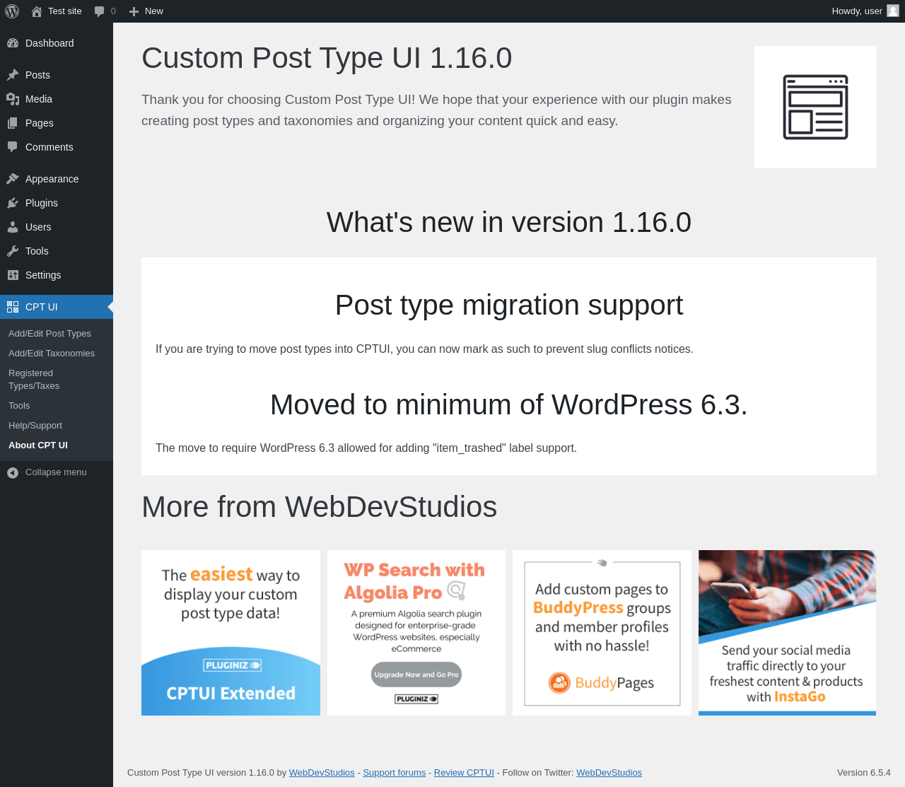The height and width of the screenshot is (787, 905).
Task: Open WP Search with Algolia Pro banner
Action: point(416,633)
